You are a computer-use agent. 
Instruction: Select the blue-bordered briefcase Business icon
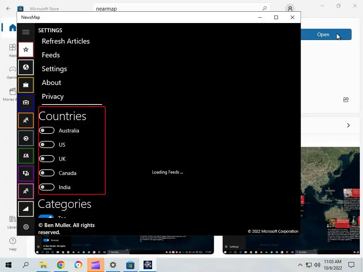click(26, 102)
